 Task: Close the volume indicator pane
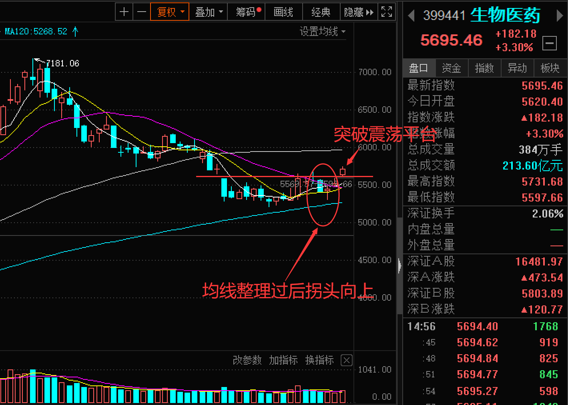tap(347, 360)
